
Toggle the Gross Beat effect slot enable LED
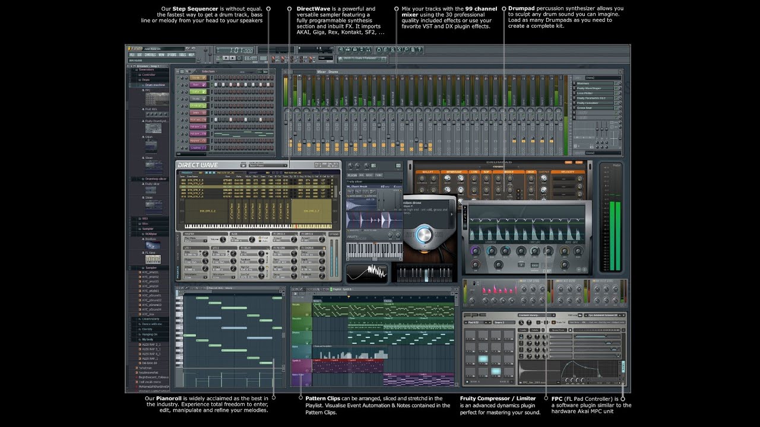pos(616,108)
